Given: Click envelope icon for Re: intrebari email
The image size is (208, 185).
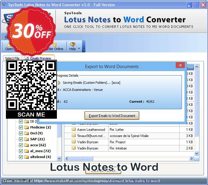Looking at the screenshot, I should [x=73, y=148].
